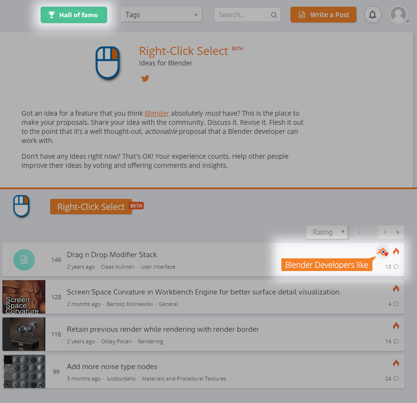The width and height of the screenshot is (417, 403).
Task: Visit the Twitter bird icon link
Action: click(145, 78)
